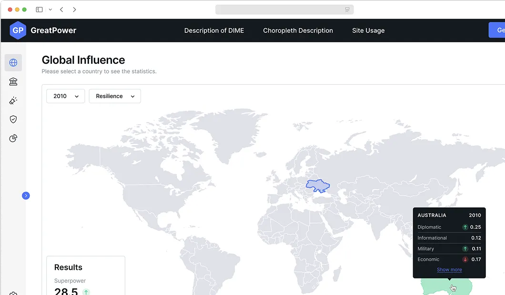Open the bank building sidebar icon

click(13, 81)
